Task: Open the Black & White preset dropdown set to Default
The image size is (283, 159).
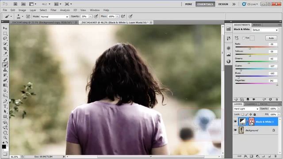Action: (265, 30)
